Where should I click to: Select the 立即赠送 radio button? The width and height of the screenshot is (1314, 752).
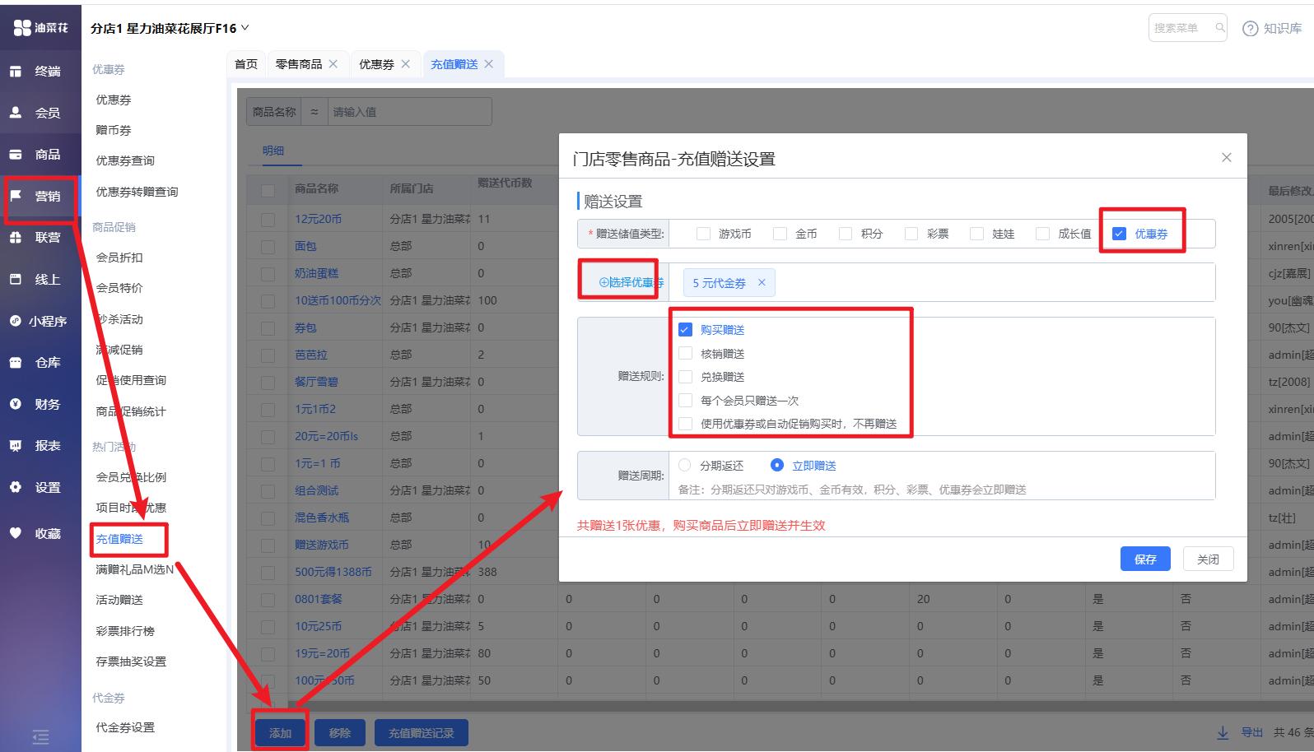[x=776, y=466]
